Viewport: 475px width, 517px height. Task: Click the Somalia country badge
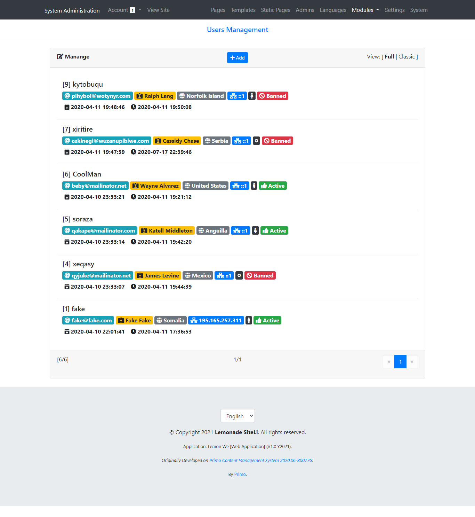pos(170,320)
